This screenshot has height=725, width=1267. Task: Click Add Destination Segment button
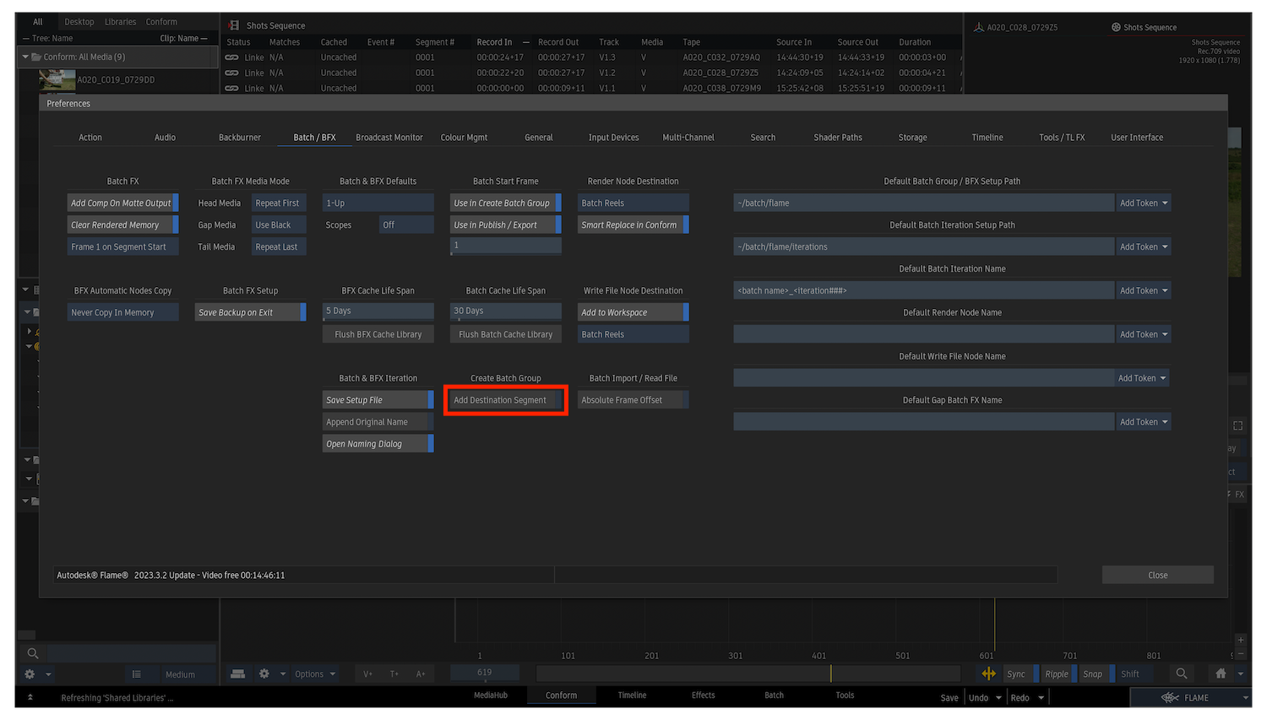pos(505,400)
